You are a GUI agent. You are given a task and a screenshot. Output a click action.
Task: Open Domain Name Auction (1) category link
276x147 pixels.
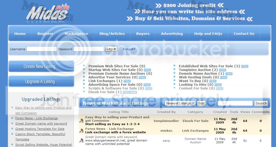tap(202, 74)
